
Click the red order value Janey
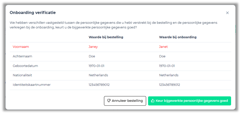click(x=93, y=47)
